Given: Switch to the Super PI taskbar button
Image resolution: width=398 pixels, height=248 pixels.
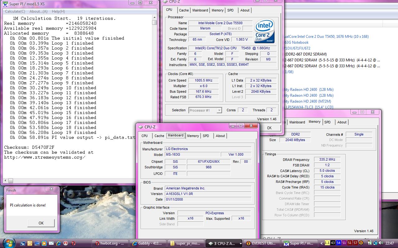Looking at the screenshot, I should tap(299, 243).
